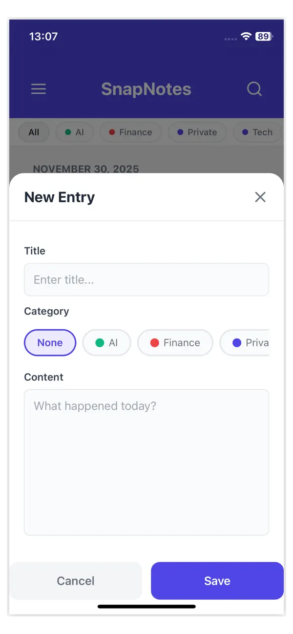Cancel creating the new entry
Screen dimensions: 293x634
76,581
